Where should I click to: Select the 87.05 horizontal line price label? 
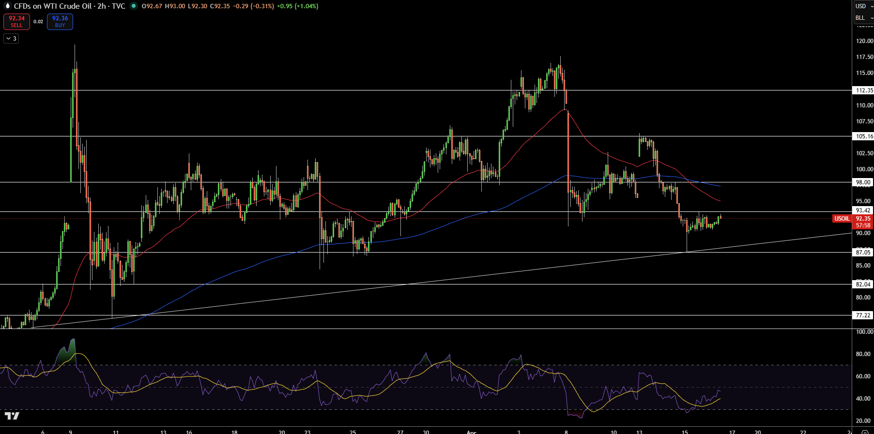click(862, 253)
